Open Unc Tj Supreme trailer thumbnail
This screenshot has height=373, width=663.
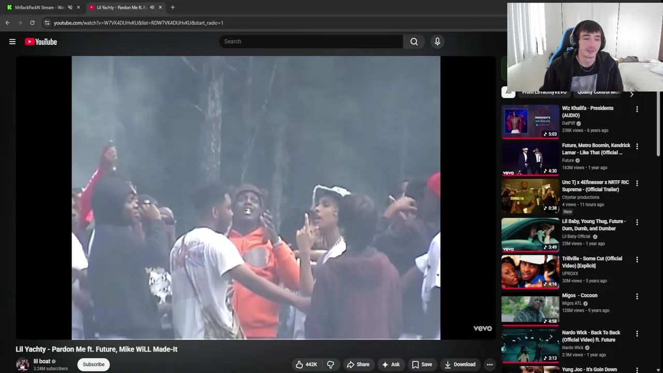[x=530, y=196]
